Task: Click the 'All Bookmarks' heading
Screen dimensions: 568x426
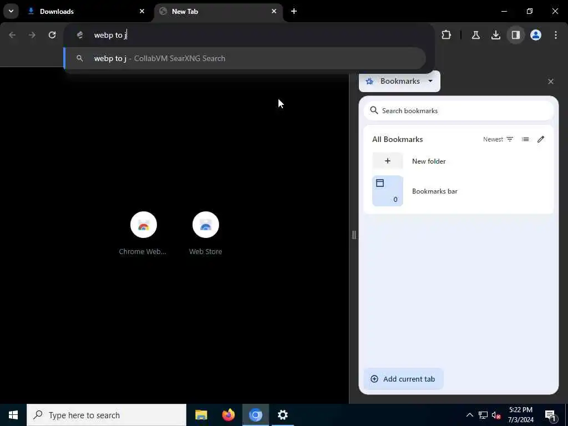Action: 397,139
